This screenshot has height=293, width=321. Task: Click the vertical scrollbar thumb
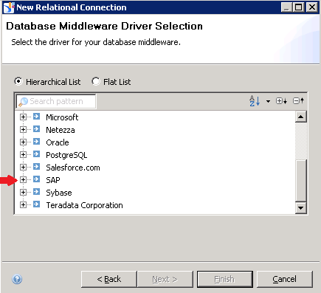click(300, 181)
